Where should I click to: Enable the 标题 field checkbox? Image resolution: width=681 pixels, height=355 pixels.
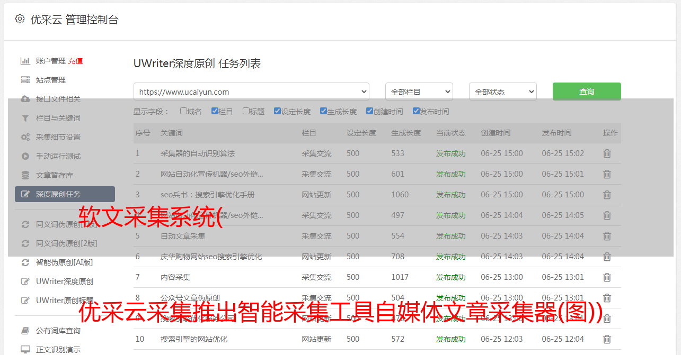pyautogui.click(x=246, y=111)
